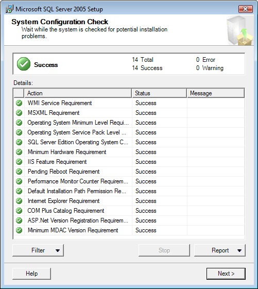258x289 pixels.
Task: Click check icon for Minimum MDAC Version Requirement
Action: click(19, 230)
